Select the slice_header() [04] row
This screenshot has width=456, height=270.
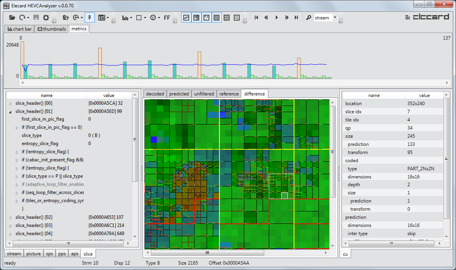(69, 234)
